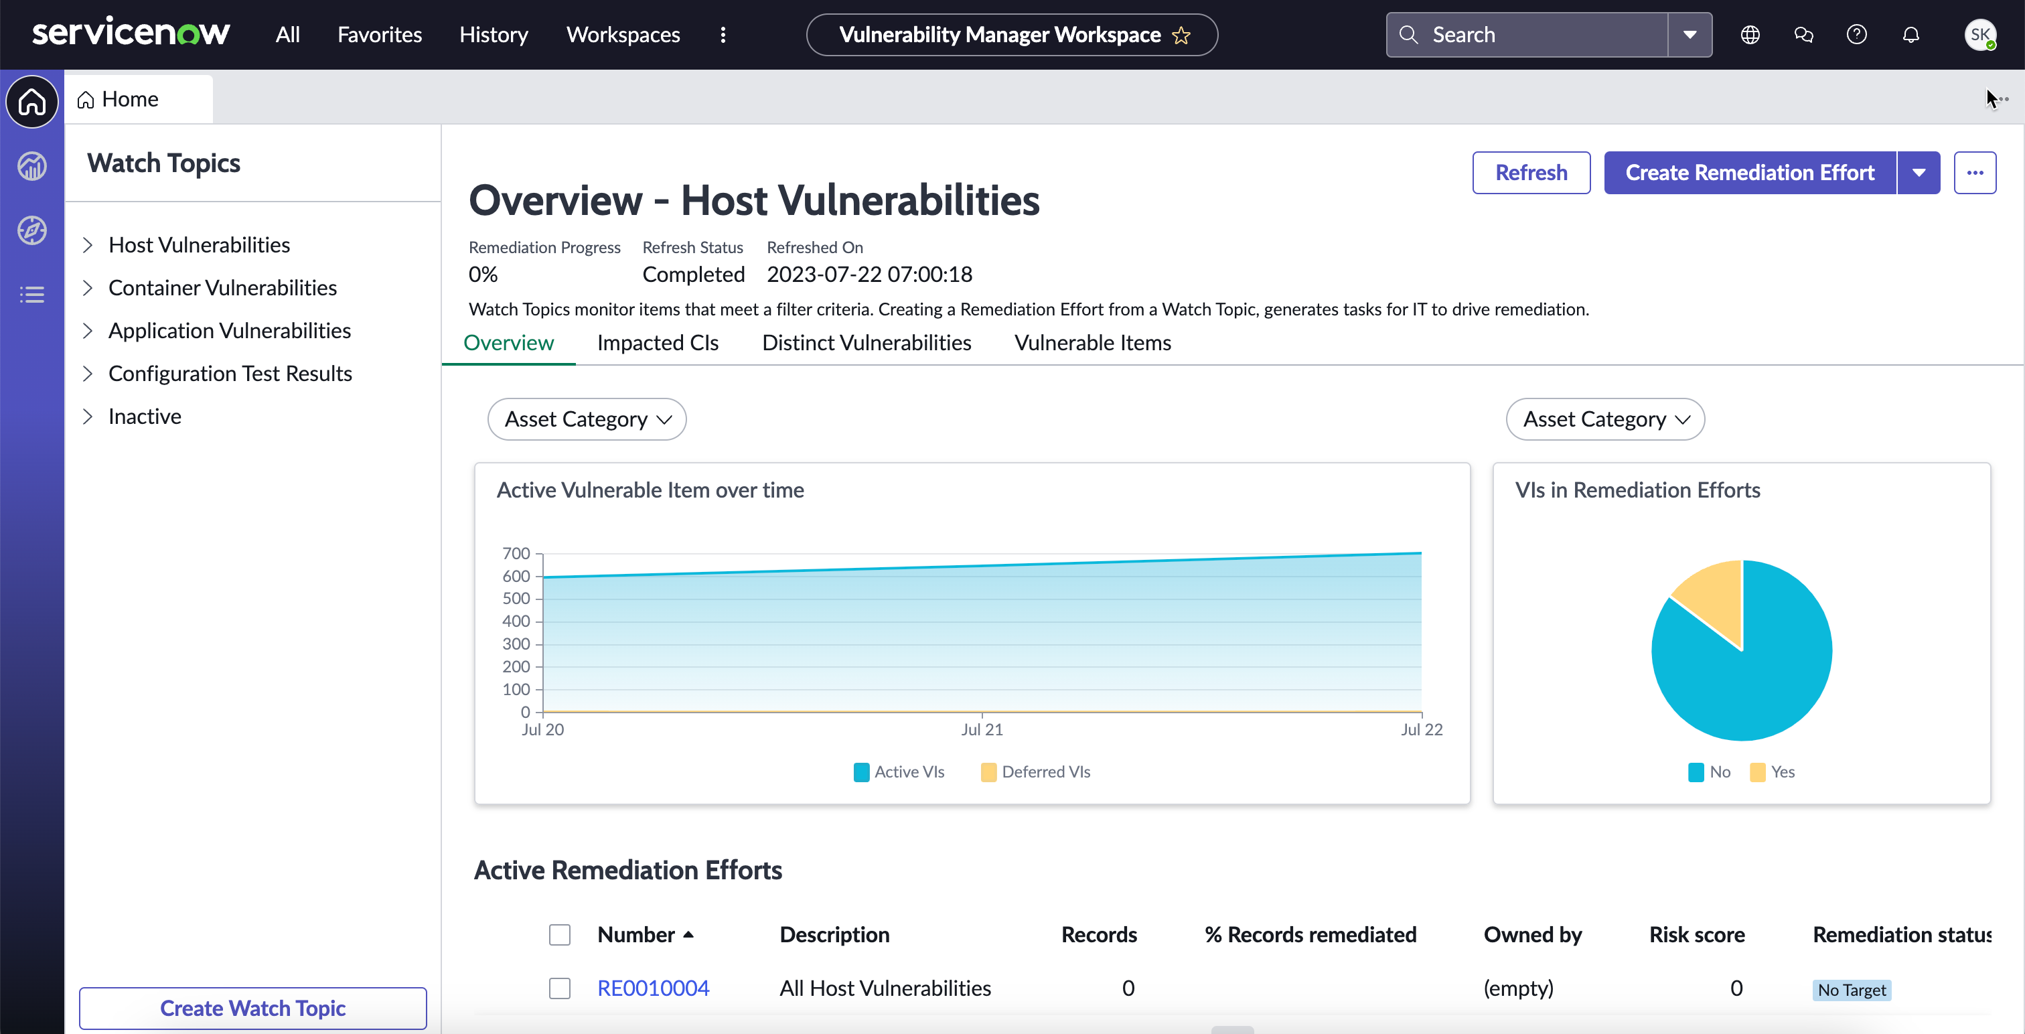The height and width of the screenshot is (1034, 2025).
Task: Sort by the Records column header
Action: pos(1099,935)
